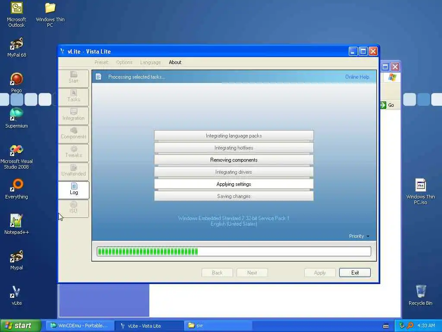The image size is (442, 332).
Task: Open the Online Help link
Action: (x=357, y=77)
